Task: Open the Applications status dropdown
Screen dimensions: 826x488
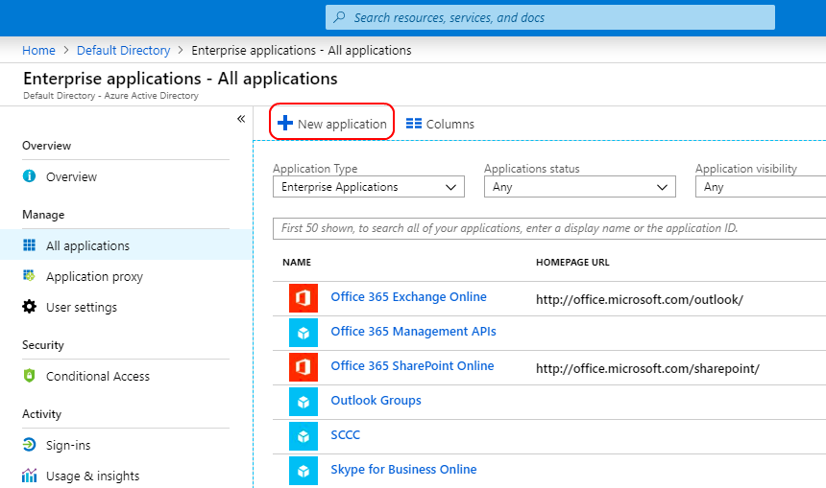Action: (580, 187)
